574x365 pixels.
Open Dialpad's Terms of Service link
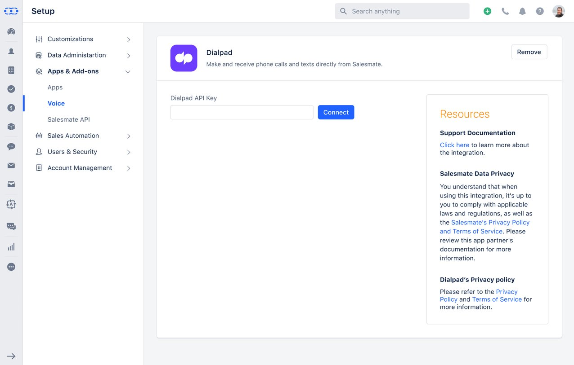pyautogui.click(x=497, y=299)
